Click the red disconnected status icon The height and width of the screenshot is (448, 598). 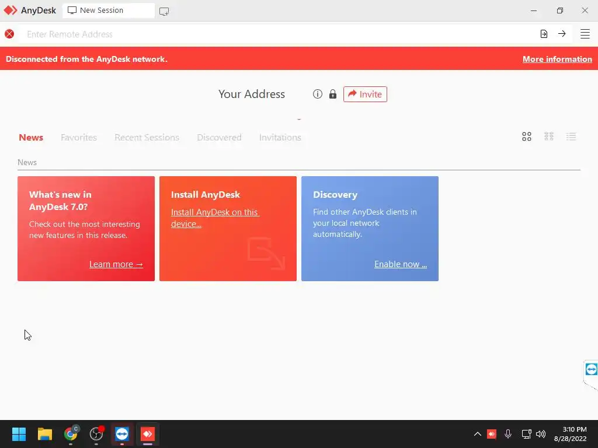[x=9, y=34]
